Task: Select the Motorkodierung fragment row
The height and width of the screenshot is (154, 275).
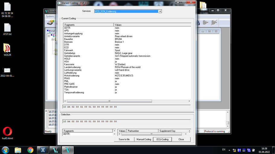Action: coord(72,75)
